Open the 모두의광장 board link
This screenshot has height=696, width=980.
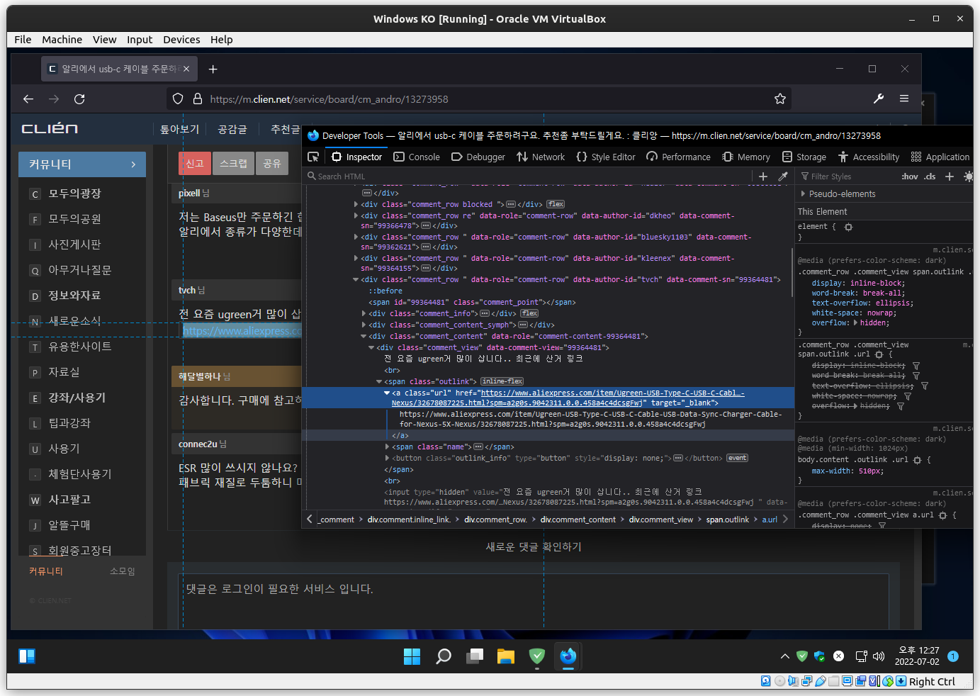click(74, 193)
